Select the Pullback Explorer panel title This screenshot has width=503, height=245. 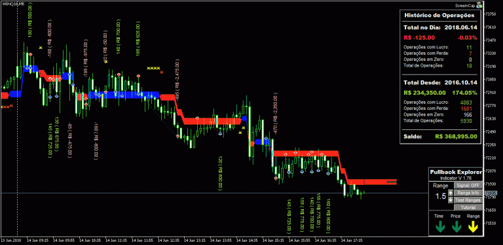(456, 172)
